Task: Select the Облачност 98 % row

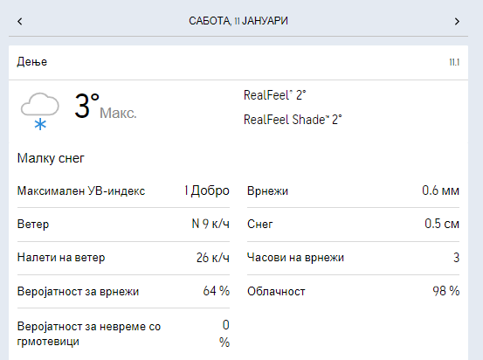Action: click(353, 291)
